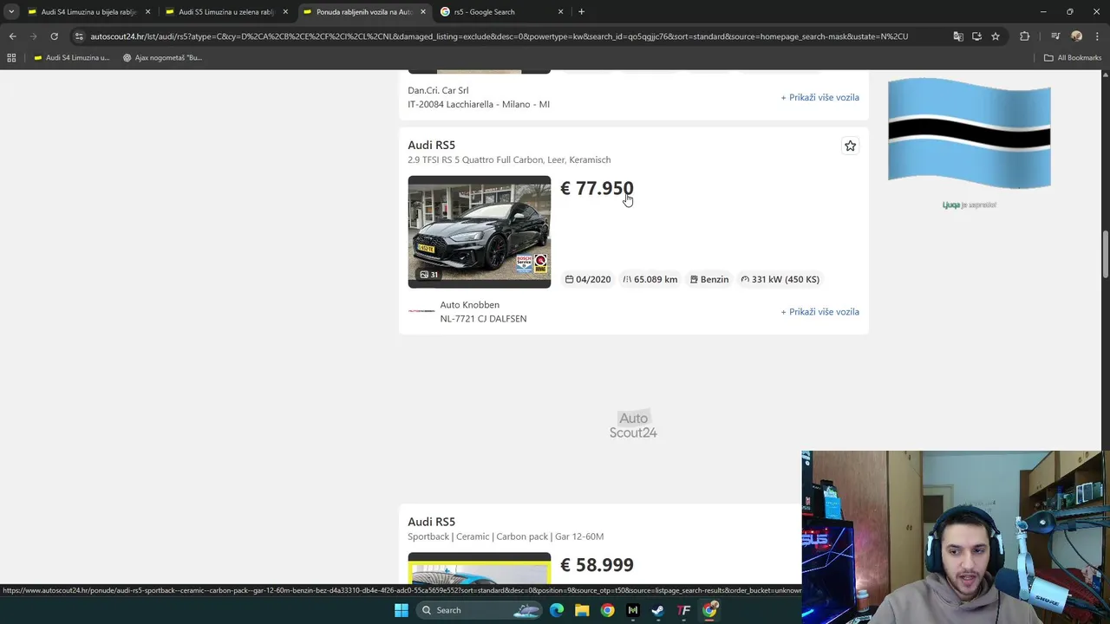The width and height of the screenshot is (1110, 624).
Task: Show more vehicles from Auto Knobben
Action: click(819, 312)
